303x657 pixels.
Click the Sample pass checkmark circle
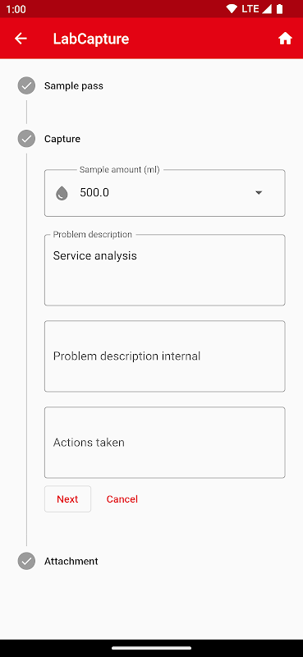pyautogui.click(x=26, y=86)
